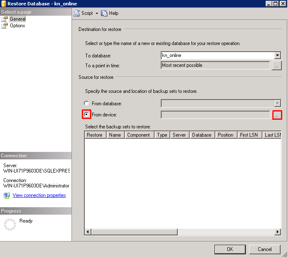288x258 pixels.
Task: Open View connection properties link
Action: [x=39, y=195]
